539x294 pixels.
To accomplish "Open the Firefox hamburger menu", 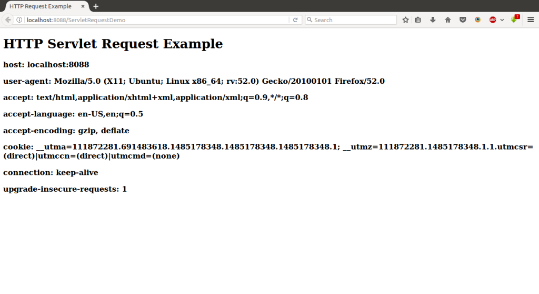I will tap(531, 20).
